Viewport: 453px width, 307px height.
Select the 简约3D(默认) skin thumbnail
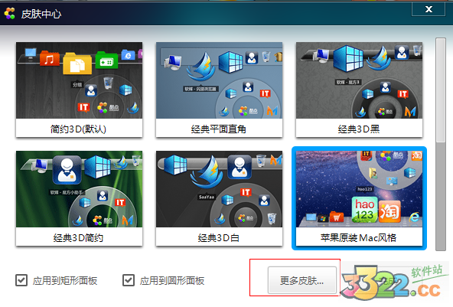click(79, 90)
